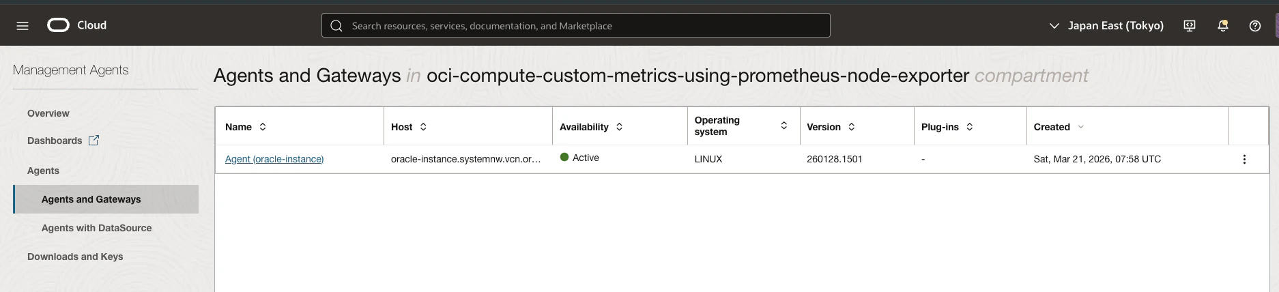Click the host cell oracle-instance.systemnw.vcn.or…
The height and width of the screenshot is (292, 1279).
click(x=465, y=159)
